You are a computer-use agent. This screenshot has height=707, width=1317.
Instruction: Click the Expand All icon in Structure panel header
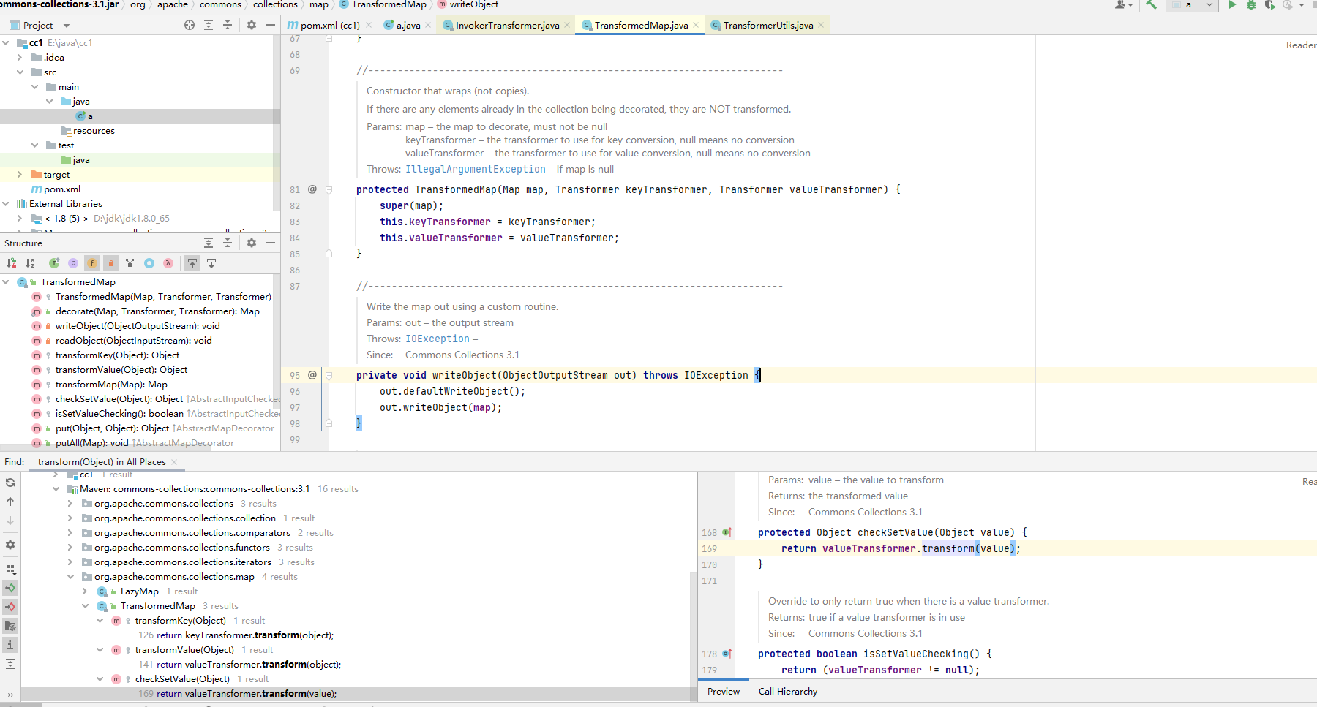point(209,243)
